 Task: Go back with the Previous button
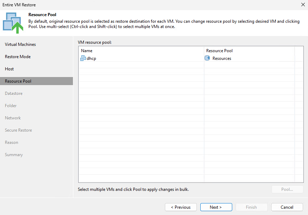click(181, 207)
